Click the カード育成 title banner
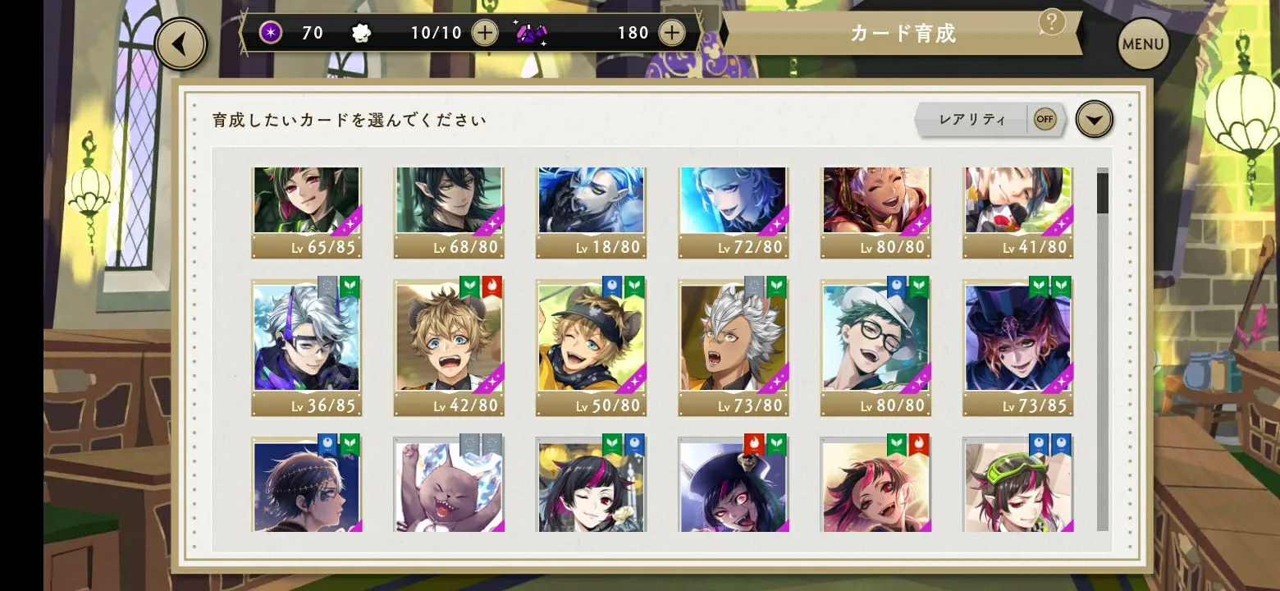 tap(903, 34)
